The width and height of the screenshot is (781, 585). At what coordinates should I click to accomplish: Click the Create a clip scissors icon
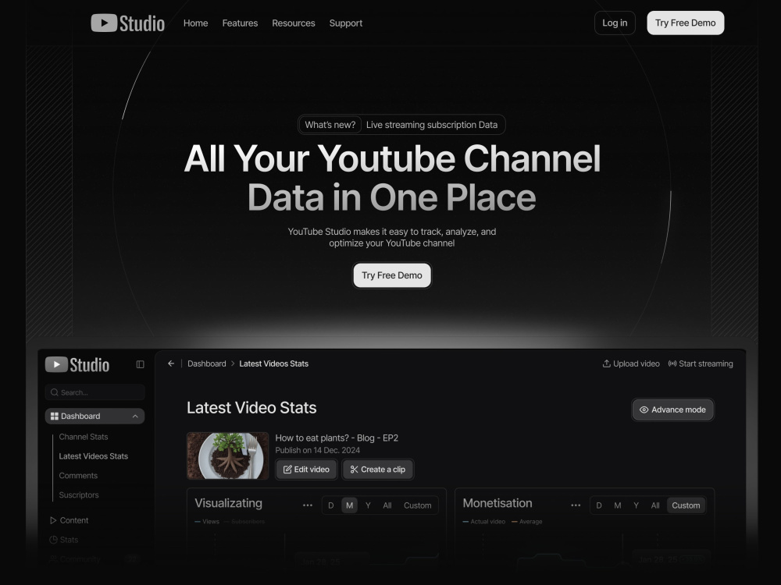click(354, 469)
